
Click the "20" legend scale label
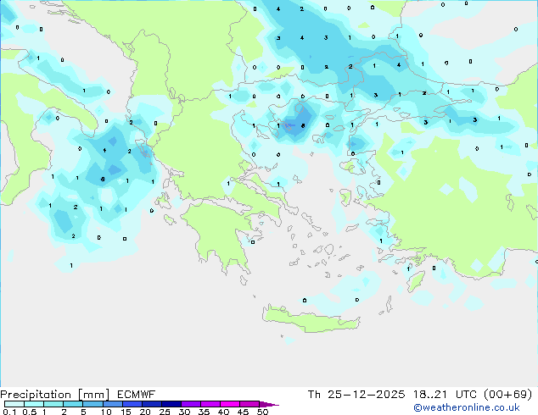(145, 412)
